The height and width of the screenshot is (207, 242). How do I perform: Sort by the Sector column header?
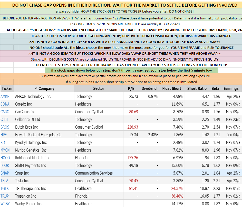tap(99, 88)
